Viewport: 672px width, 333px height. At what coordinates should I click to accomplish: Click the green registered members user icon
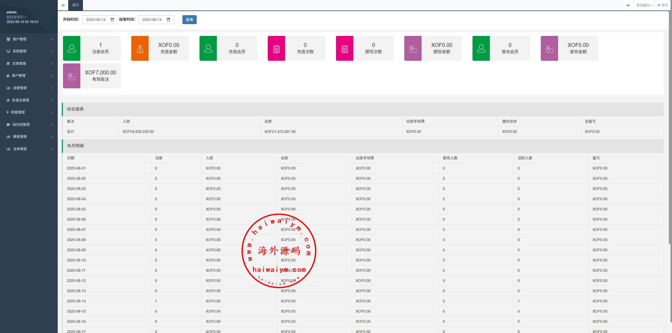click(x=72, y=48)
